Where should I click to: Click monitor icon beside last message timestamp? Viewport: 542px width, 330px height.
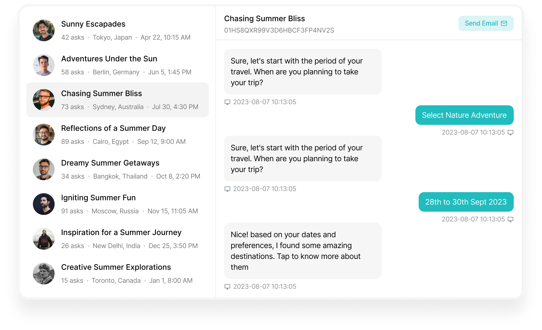[x=227, y=287]
